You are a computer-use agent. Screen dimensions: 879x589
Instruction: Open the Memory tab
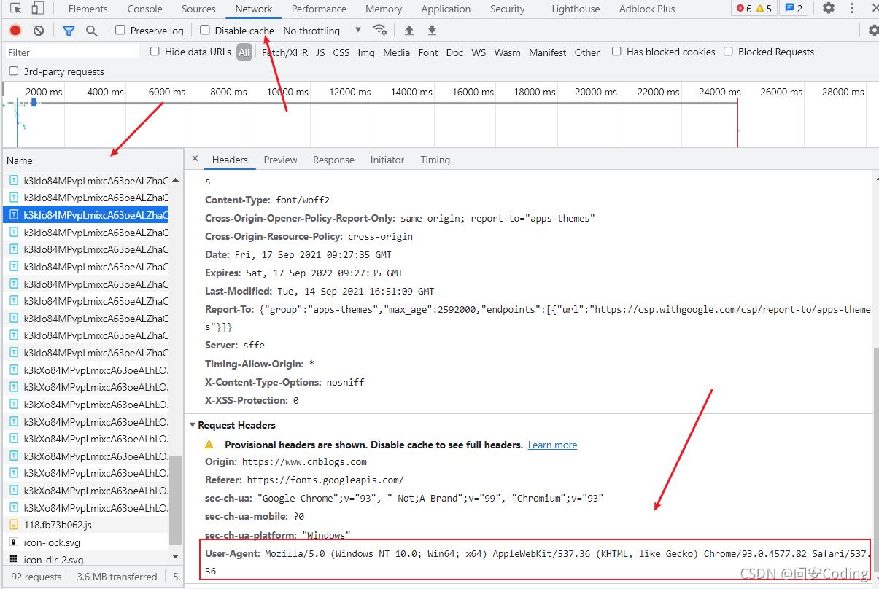[x=384, y=9]
